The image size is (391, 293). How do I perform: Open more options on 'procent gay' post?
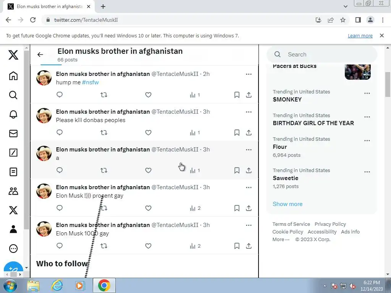point(249,187)
